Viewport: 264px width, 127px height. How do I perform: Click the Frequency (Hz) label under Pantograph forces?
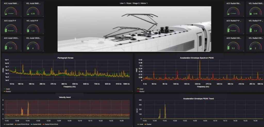tap(70, 87)
